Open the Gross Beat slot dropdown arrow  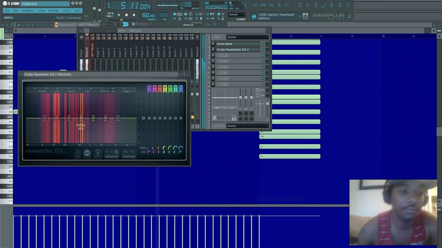pyautogui.click(x=213, y=44)
